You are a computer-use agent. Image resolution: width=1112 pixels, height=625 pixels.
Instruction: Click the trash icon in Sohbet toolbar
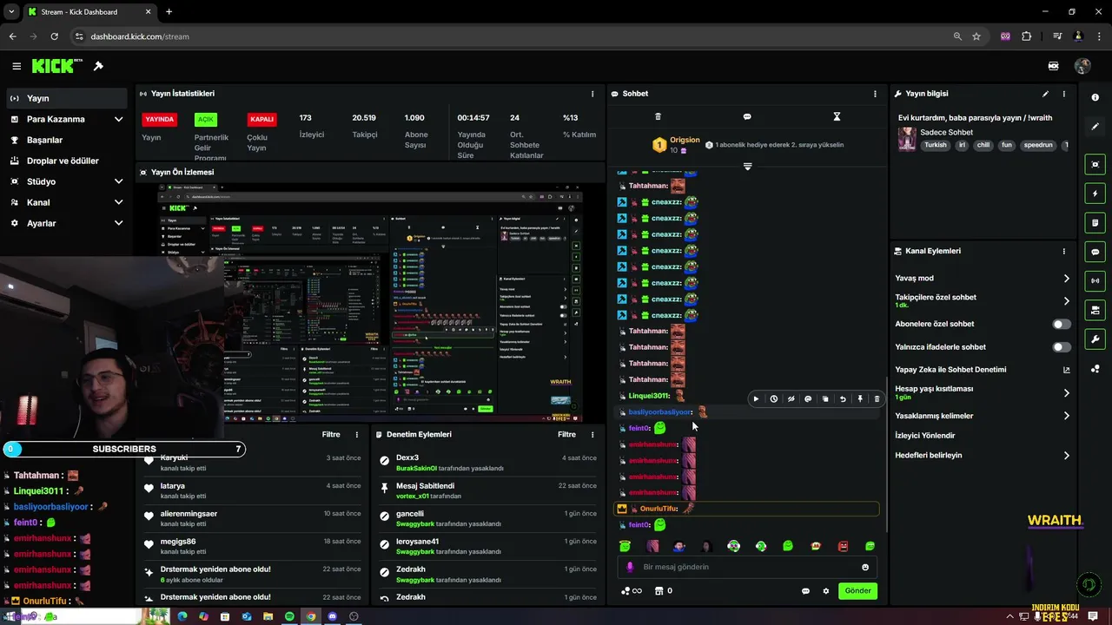658,116
